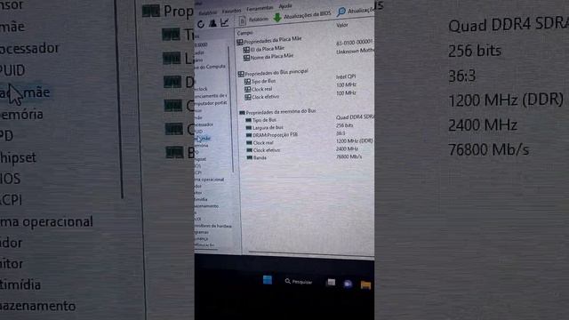
Task: Click the Intel QPI value
Action: (346, 76)
